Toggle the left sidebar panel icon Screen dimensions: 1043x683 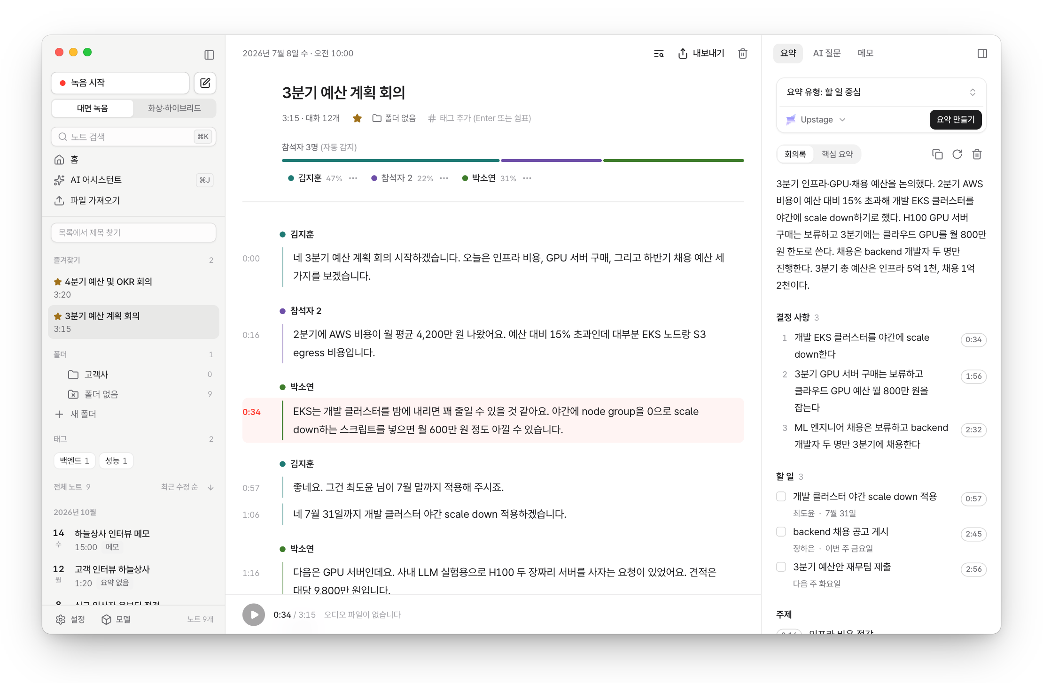[x=209, y=55]
